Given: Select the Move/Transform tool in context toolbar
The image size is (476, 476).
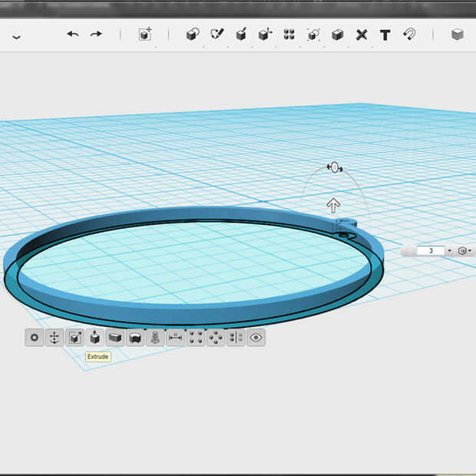Looking at the screenshot, I should tap(55, 337).
